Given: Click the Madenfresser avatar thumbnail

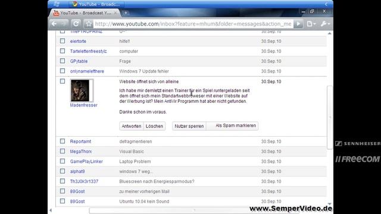Looking at the screenshot, I should (82, 90).
